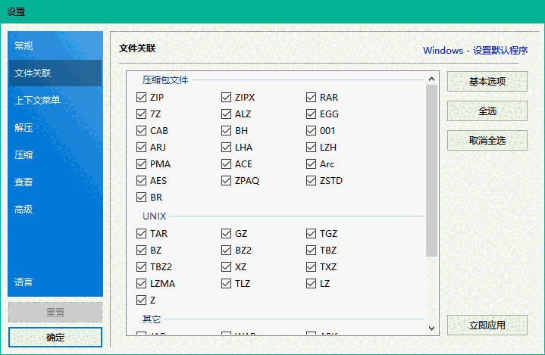Disable the ZPAQ association checkbox
The image size is (545, 355).
[x=227, y=181]
